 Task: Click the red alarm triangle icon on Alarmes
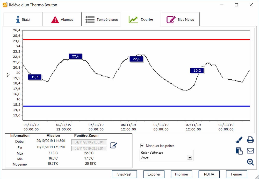point(56,19)
